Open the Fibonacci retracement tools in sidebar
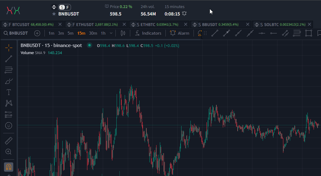 (x=9, y=70)
